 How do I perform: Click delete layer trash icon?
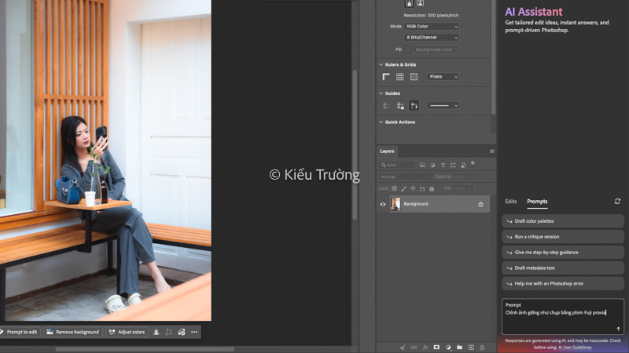pos(482,348)
